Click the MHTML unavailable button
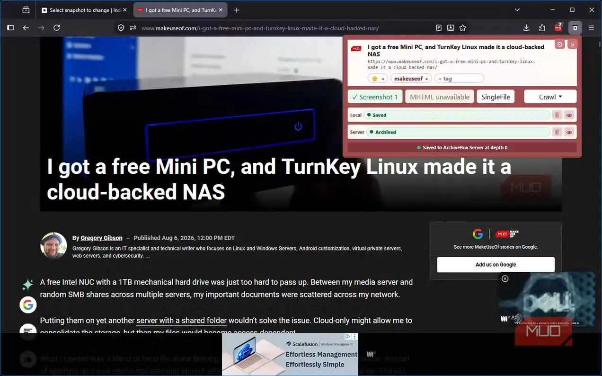The image size is (602, 376). (x=440, y=97)
